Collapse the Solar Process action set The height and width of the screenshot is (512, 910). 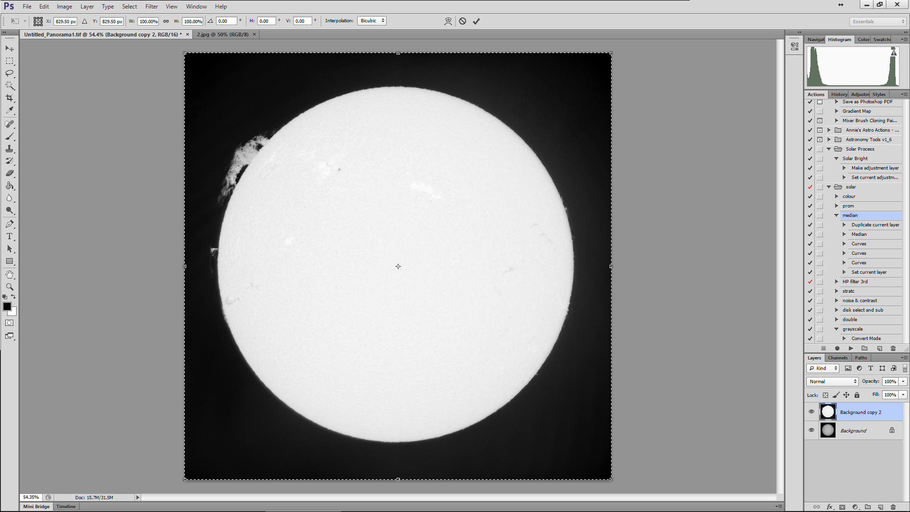(x=829, y=149)
